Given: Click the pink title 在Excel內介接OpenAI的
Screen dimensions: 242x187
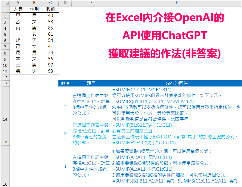Looking at the screenshot, I should 165,18.
